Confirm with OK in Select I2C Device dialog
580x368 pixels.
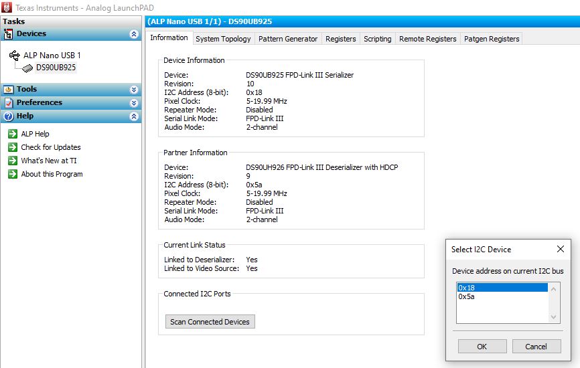point(482,347)
